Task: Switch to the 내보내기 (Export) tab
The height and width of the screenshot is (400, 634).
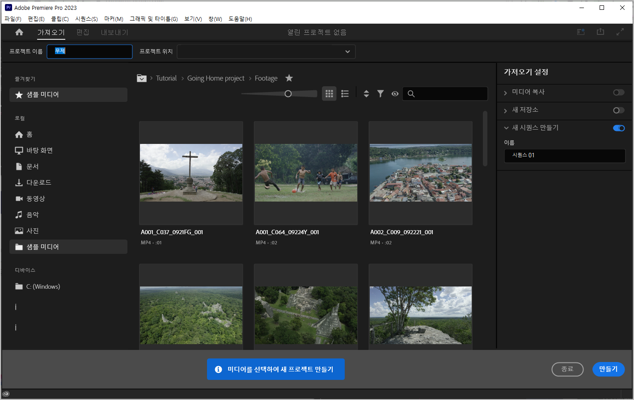Action: click(114, 32)
